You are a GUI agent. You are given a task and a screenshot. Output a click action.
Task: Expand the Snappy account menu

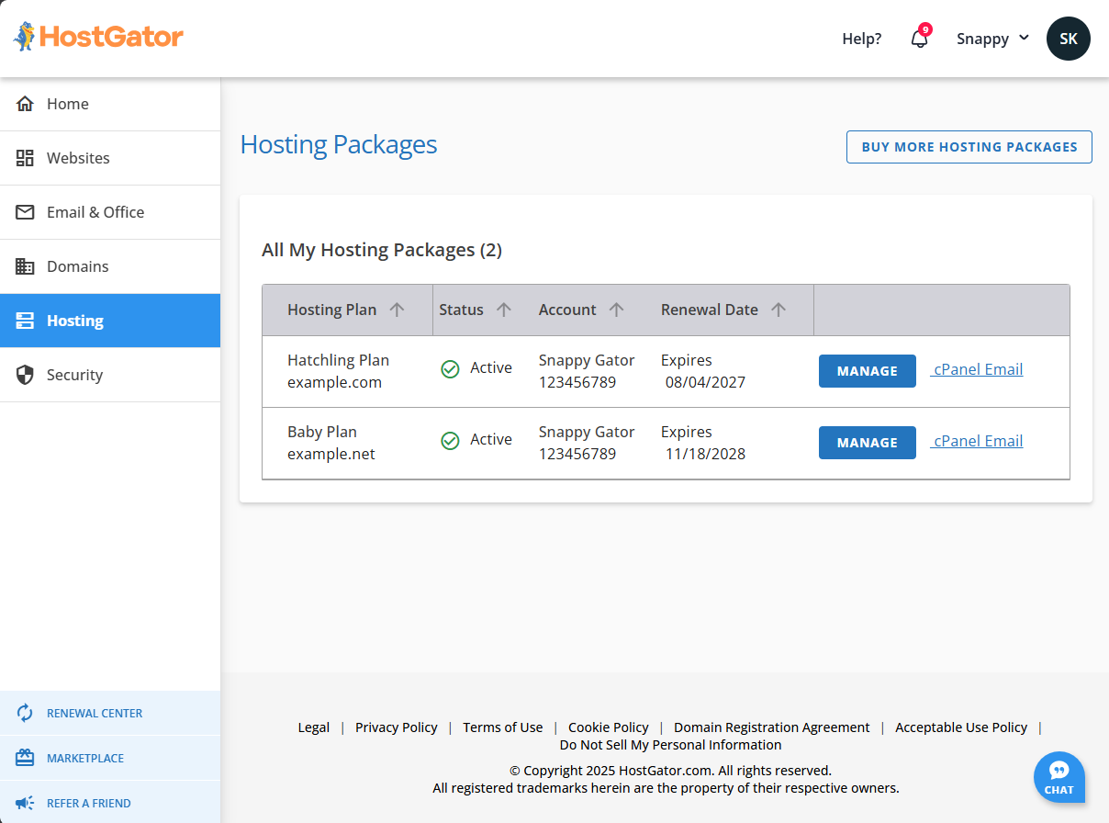pos(992,39)
